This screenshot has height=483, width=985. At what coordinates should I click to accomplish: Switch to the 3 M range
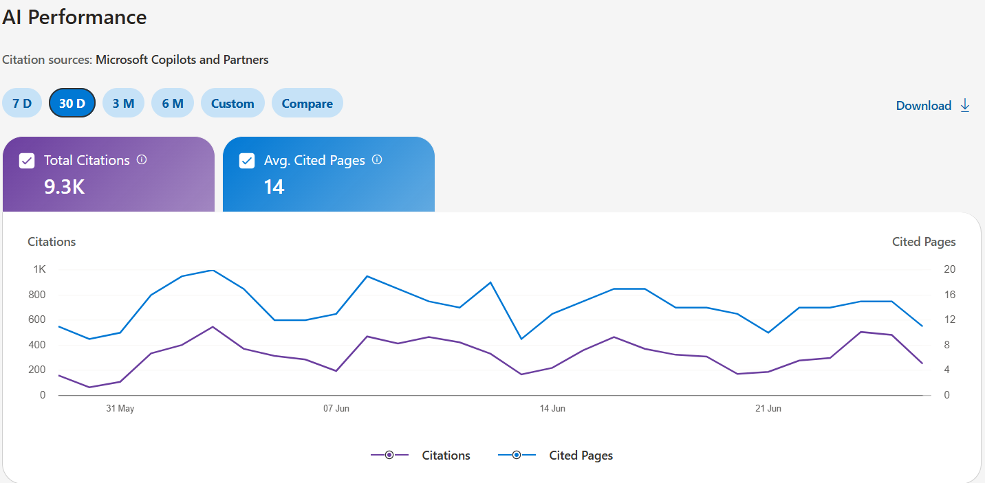[124, 103]
